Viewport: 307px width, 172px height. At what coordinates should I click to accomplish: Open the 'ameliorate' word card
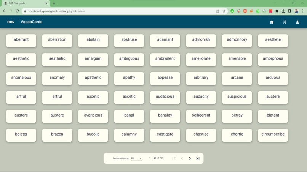pos(201,60)
